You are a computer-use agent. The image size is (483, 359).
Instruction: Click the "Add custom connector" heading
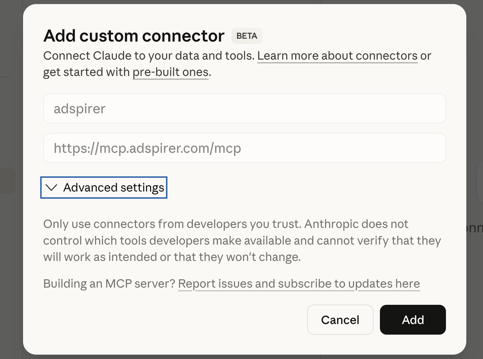point(134,35)
